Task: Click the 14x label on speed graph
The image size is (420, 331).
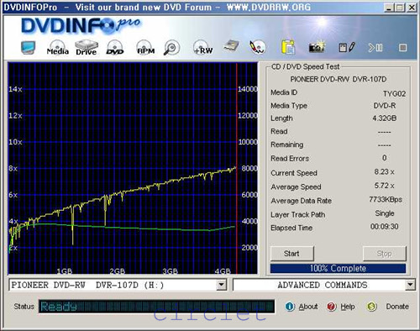Action: click(x=15, y=89)
